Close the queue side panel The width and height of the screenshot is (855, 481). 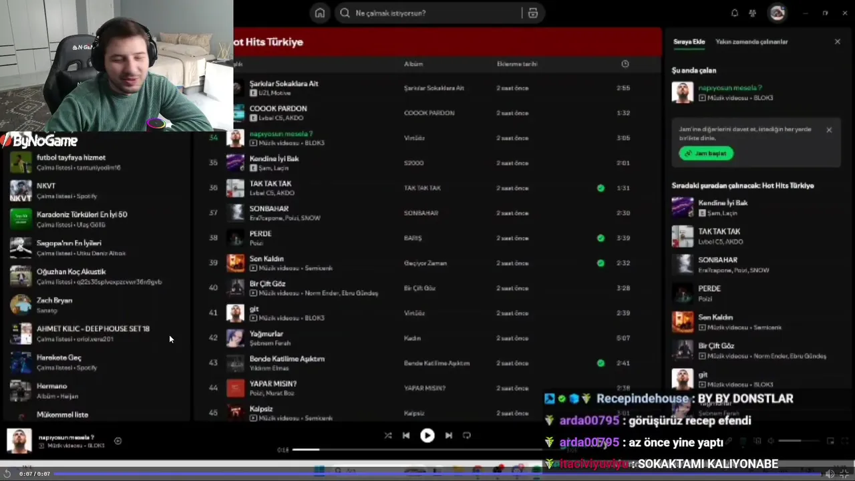pos(838,41)
